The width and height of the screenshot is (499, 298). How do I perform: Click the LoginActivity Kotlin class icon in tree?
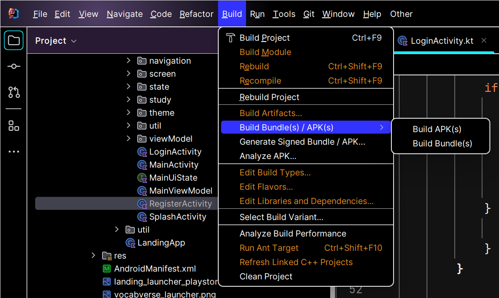pos(142,152)
